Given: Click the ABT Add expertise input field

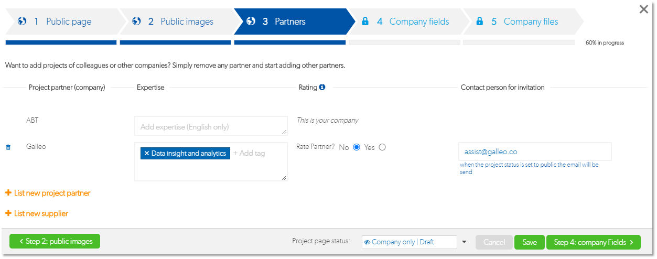Looking at the screenshot, I should coord(211,126).
